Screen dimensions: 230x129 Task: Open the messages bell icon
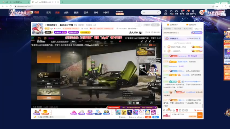pos(188,12)
